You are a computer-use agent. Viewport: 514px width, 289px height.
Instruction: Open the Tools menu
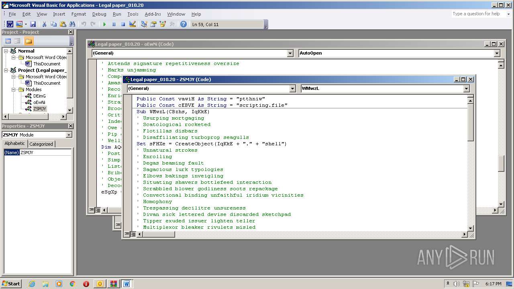(133, 14)
